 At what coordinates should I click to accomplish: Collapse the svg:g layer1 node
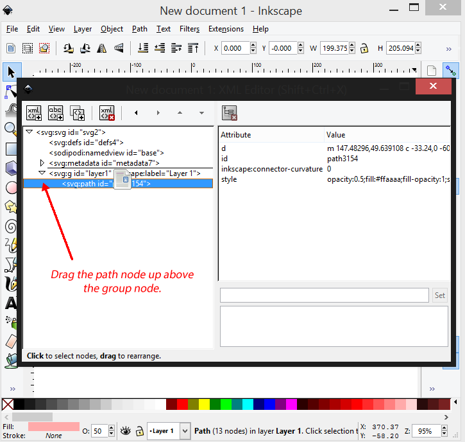[42, 173]
